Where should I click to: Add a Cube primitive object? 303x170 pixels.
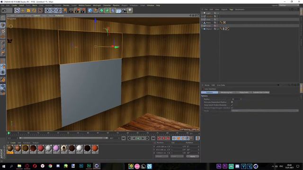click(90, 10)
